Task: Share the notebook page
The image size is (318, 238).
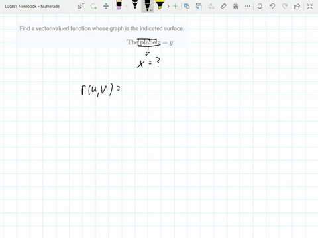Action: [297, 6]
